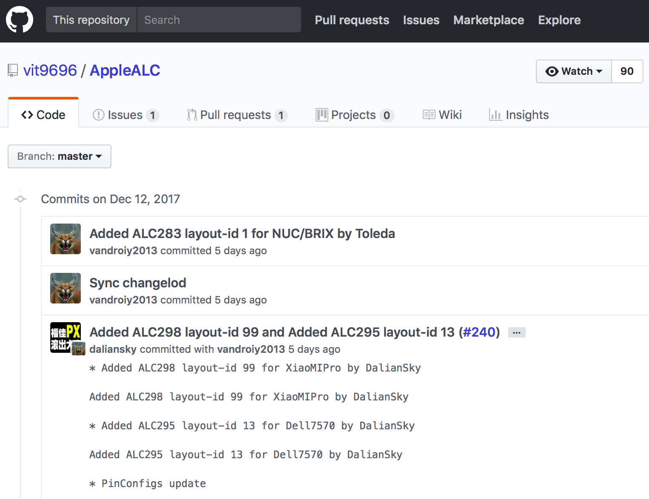Open daliansky author link

[113, 349]
